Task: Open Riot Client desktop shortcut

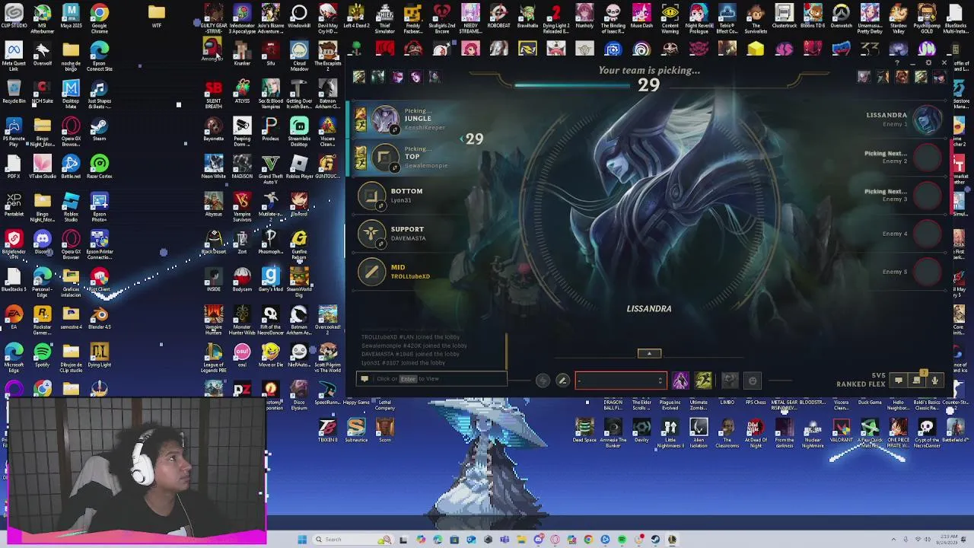Action: [x=99, y=279]
